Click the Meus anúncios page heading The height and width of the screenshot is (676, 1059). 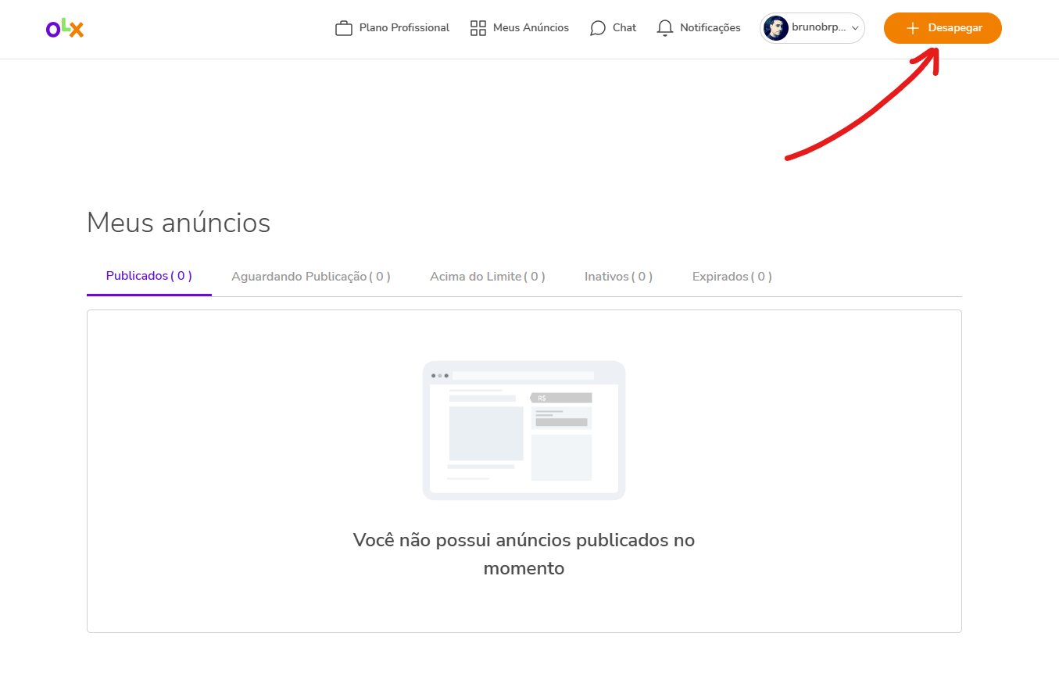tap(179, 223)
